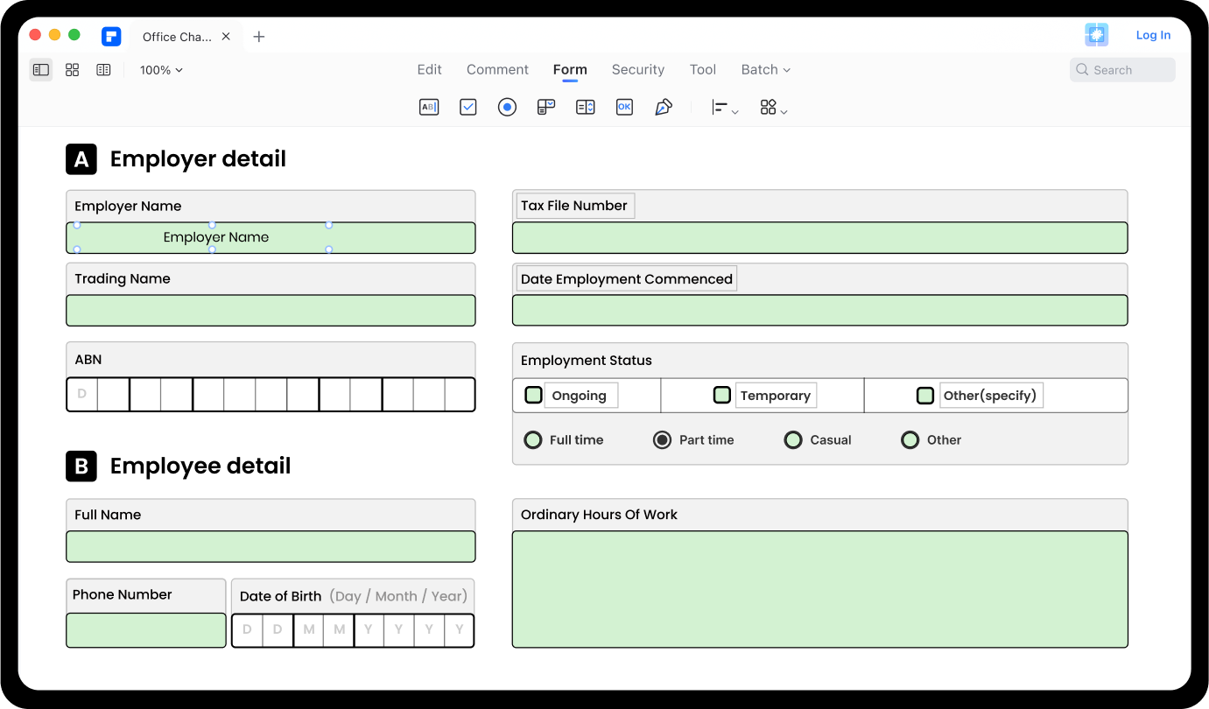Toggle the left sidebar panel

pyautogui.click(x=41, y=70)
